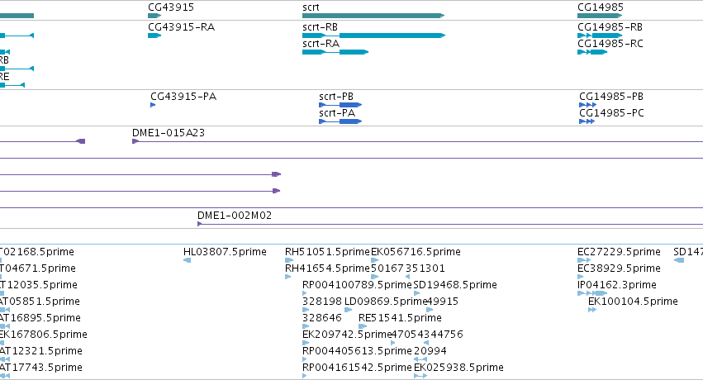Viewport: 703px width, 380px height.
Task: Select the scrt-PA protein label
Action: (x=337, y=113)
